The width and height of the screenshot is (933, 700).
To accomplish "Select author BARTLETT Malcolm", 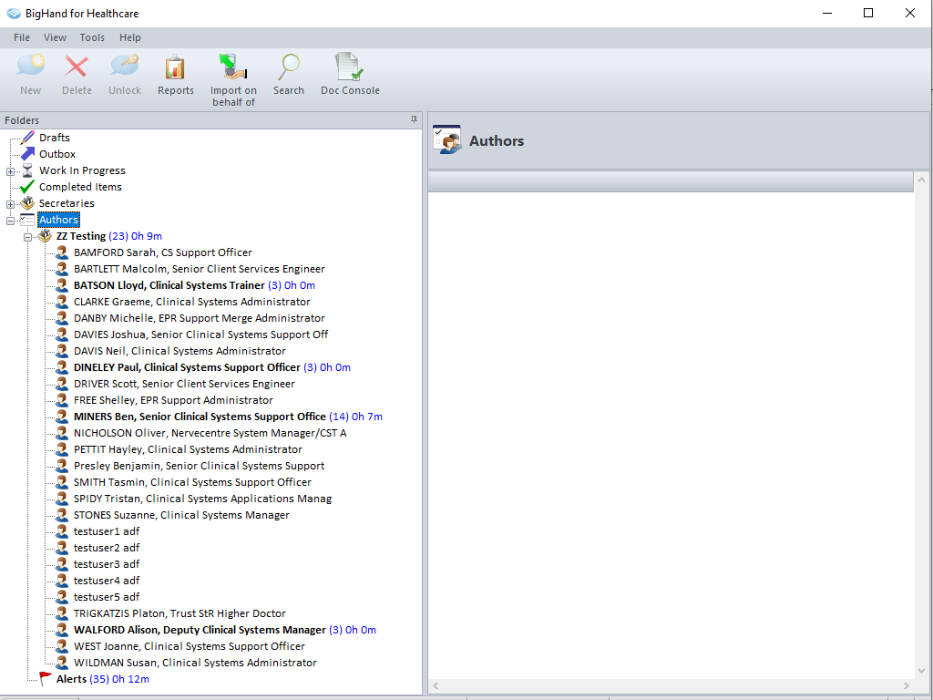I will coord(200,269).
